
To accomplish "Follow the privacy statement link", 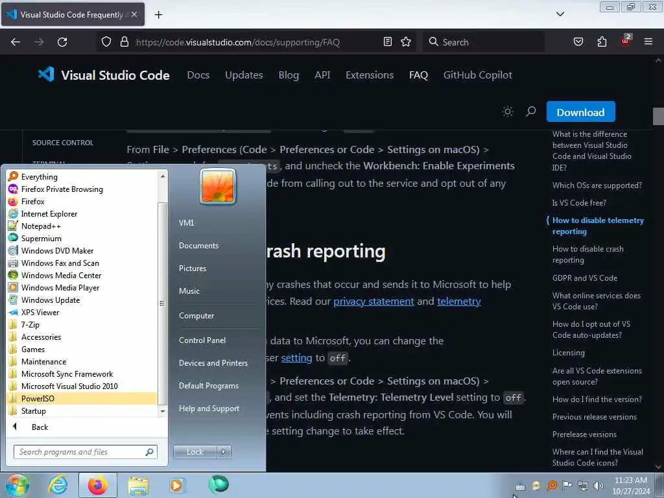I will click(373, 301).
